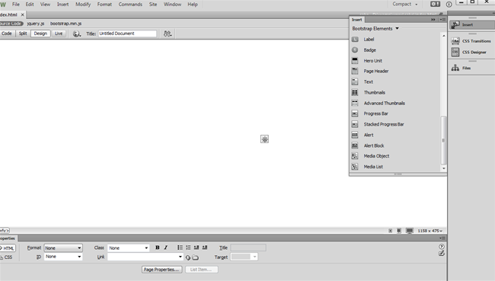Open the Bootstrap Elements category dropdown
This screenshot has height=281, width=495.
pyautogui.click(x=375, y=28)
